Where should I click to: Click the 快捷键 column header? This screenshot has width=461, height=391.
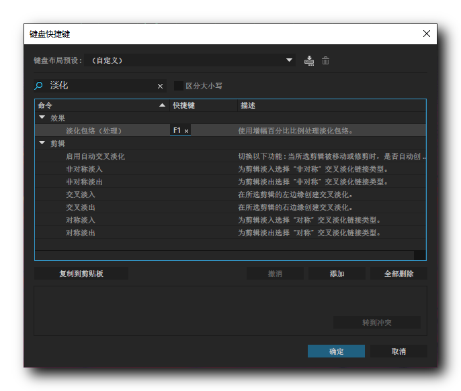pyautogui.click(x=204, y=105)
